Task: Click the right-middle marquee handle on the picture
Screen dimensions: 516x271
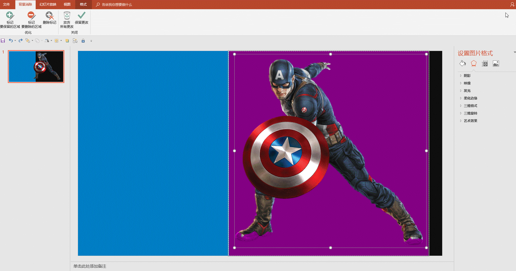Action: [426, 151]
